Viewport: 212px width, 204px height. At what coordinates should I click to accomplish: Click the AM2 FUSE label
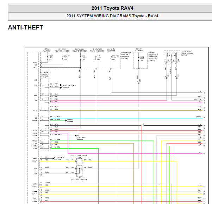[142, 59]
